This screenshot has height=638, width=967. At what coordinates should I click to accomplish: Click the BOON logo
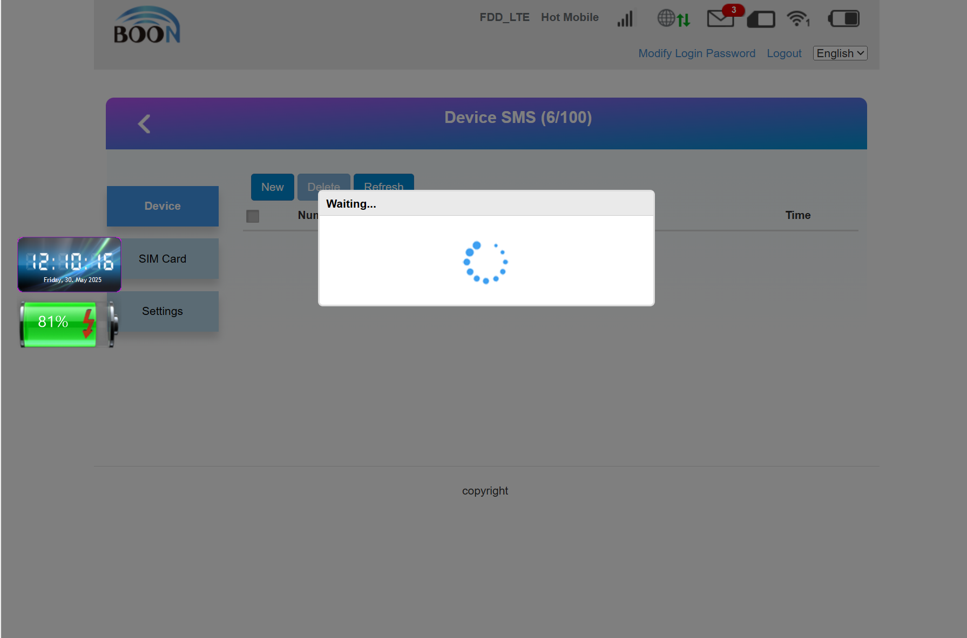147,26
